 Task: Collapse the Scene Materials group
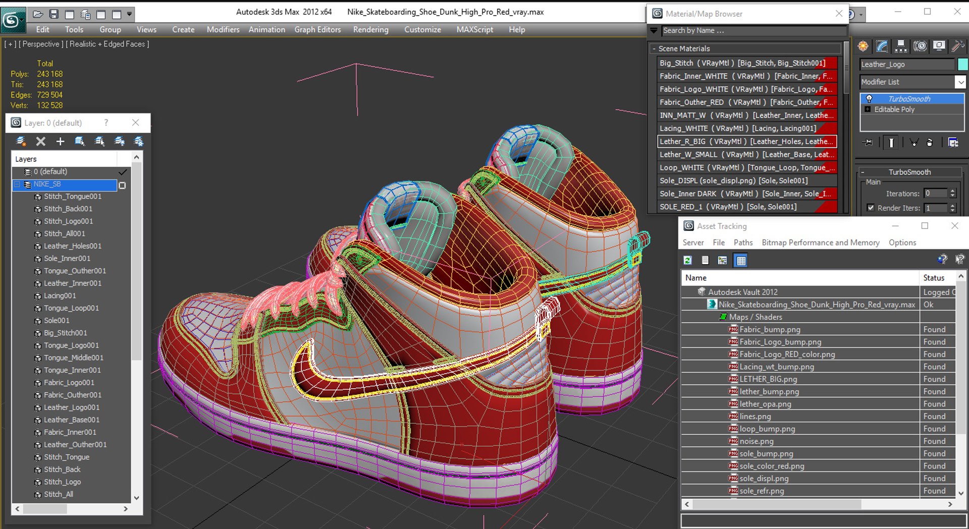[x=654, y=49]
